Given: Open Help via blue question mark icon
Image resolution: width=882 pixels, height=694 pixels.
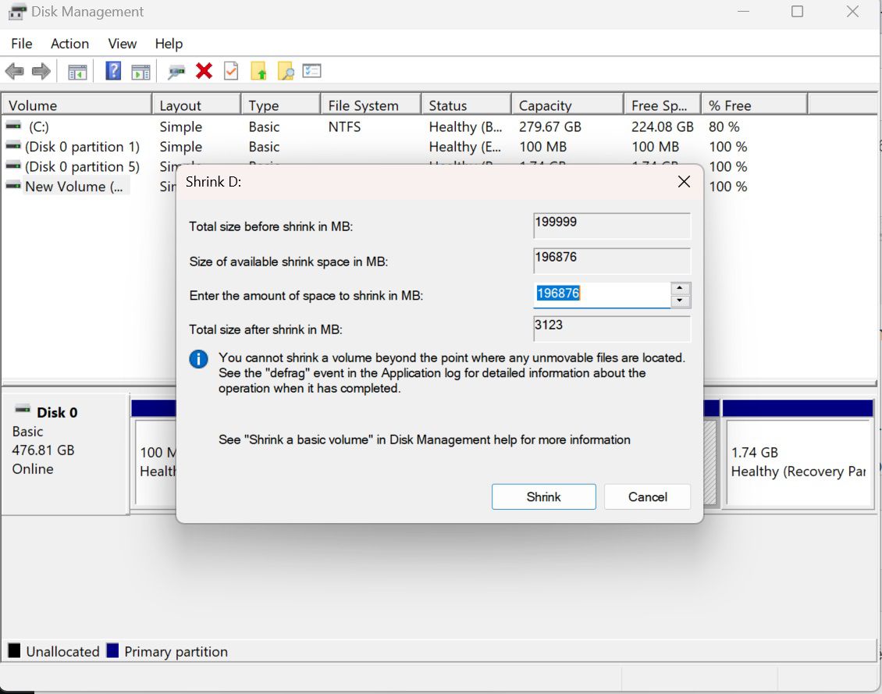Looking at the screenshot, I should [x=113, y=72].
